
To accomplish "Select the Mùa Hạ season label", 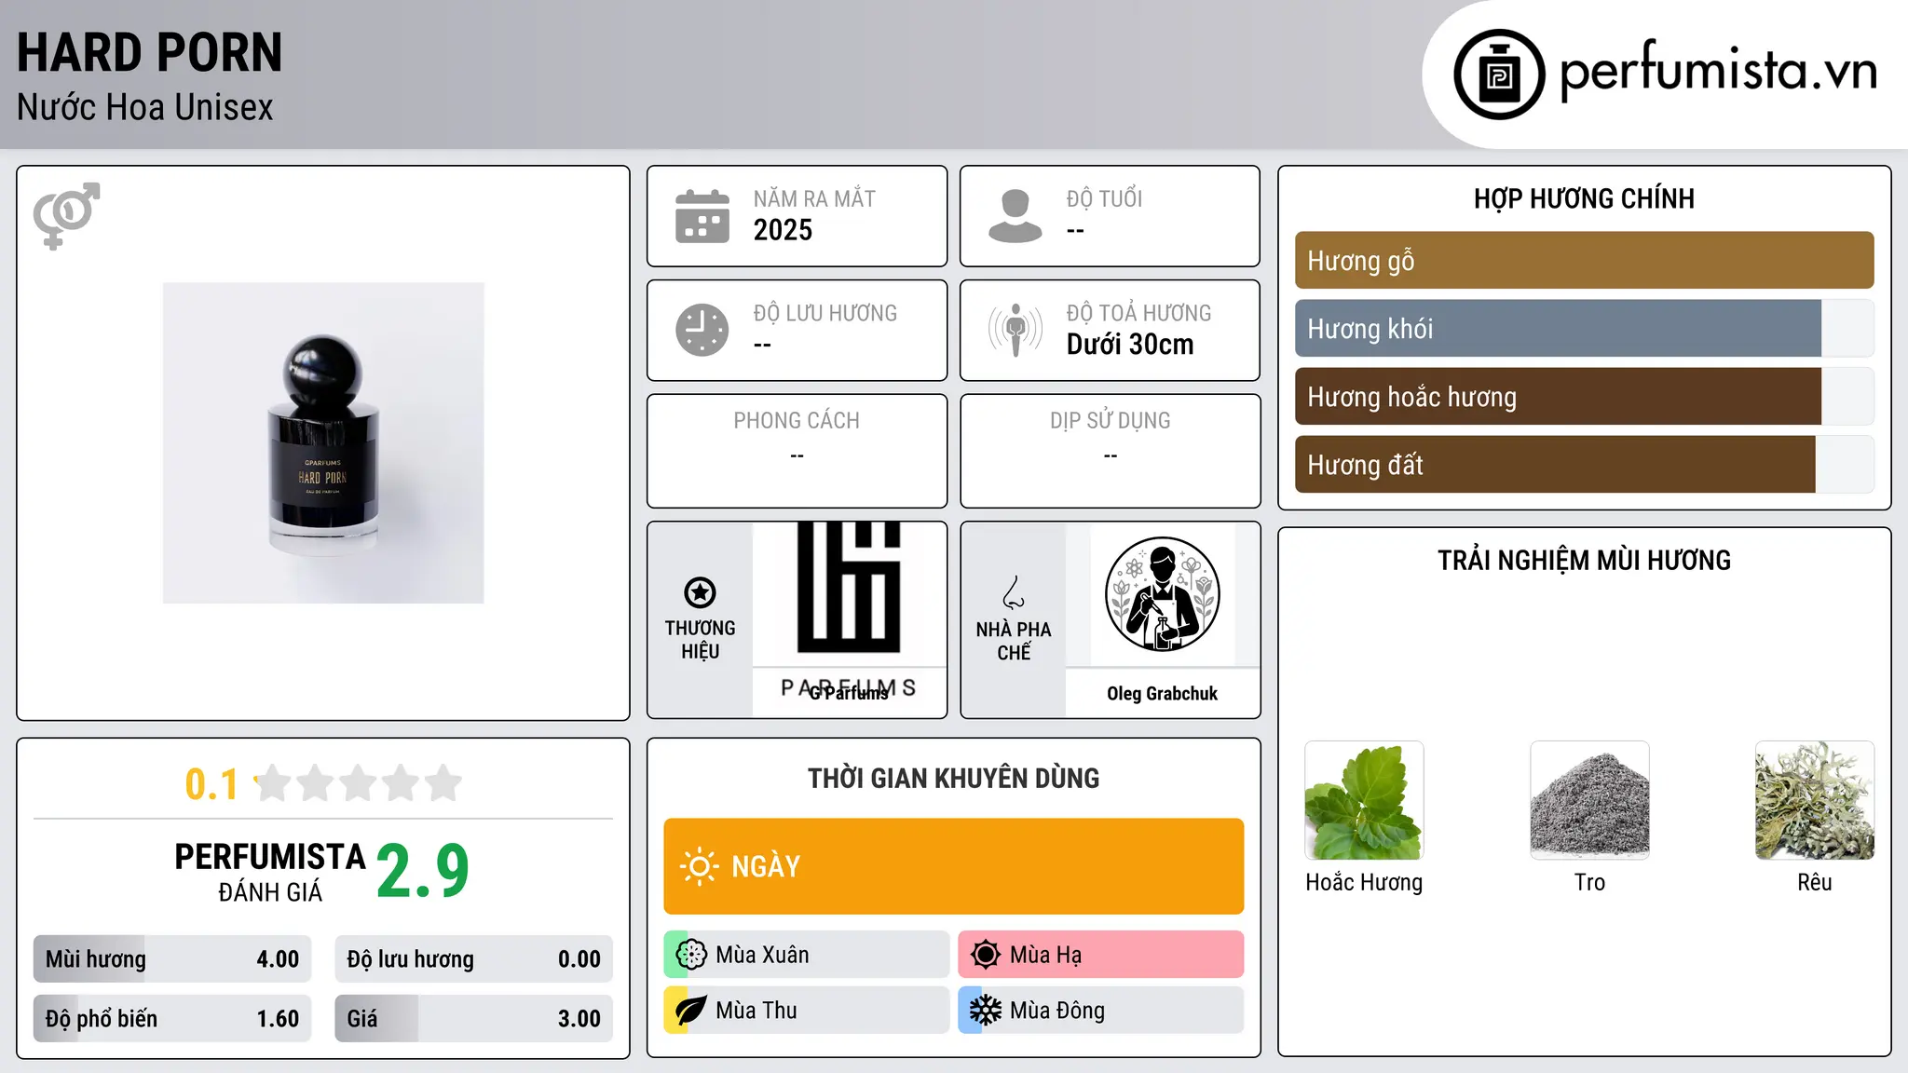I will [1045, 955].
